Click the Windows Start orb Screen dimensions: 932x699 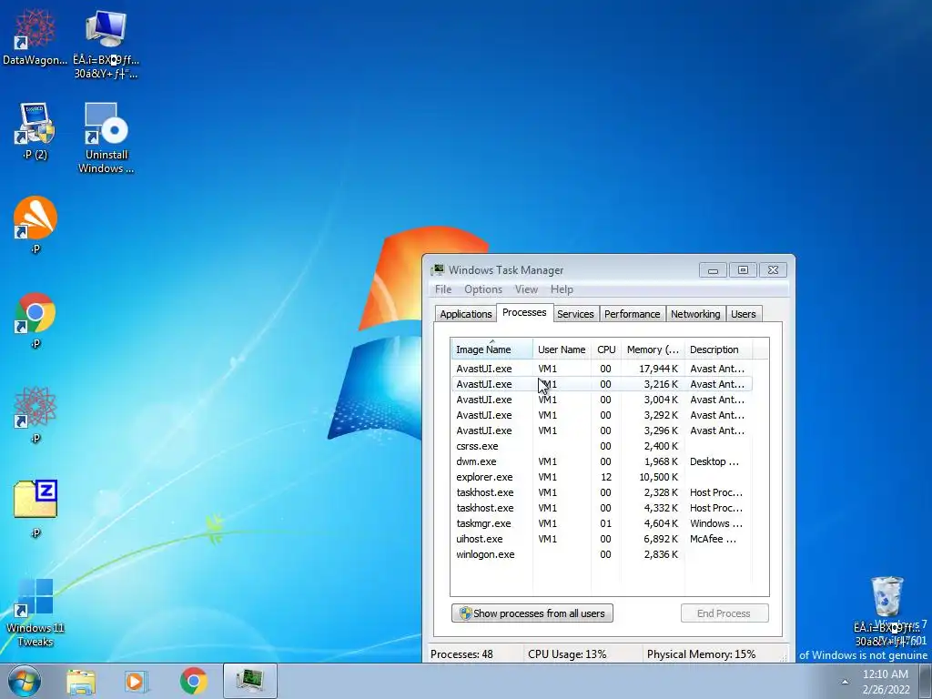pyautogui.click(x=25, y=681)
